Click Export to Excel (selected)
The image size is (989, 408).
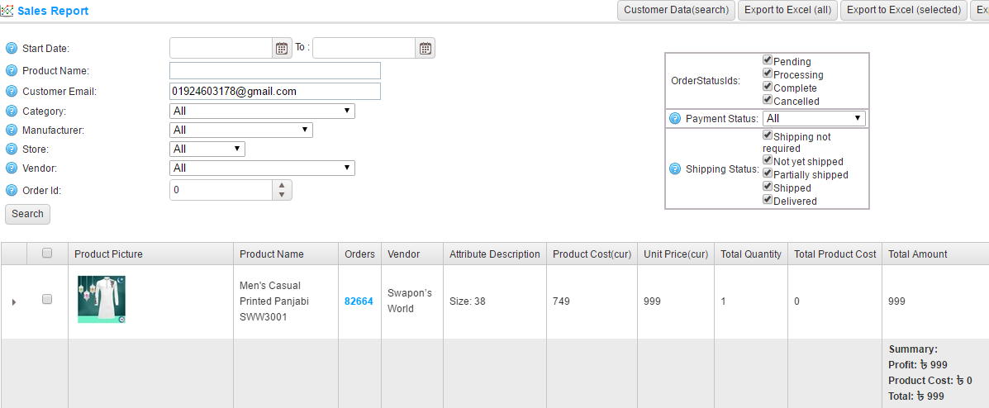point(904,10)
